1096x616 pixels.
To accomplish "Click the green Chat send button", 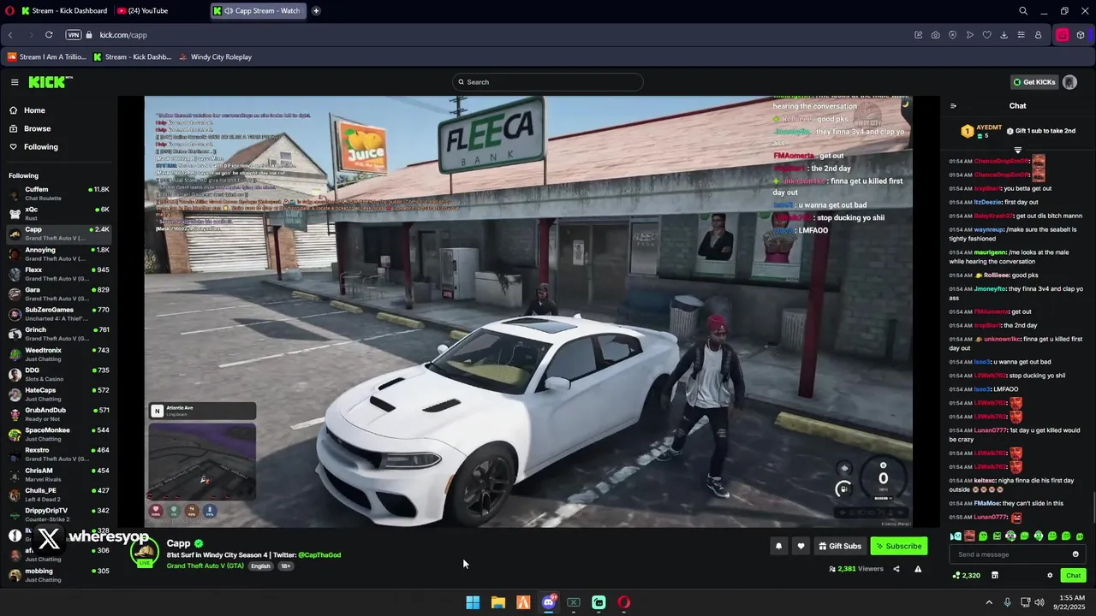I will tap(1074, 576).
